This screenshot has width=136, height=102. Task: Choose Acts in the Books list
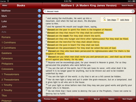click(x=21, y=32)
